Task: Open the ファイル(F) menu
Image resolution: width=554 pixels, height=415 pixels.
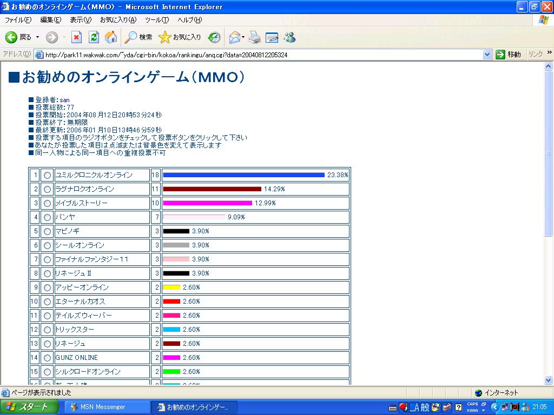Action: (x=18, y=20)
